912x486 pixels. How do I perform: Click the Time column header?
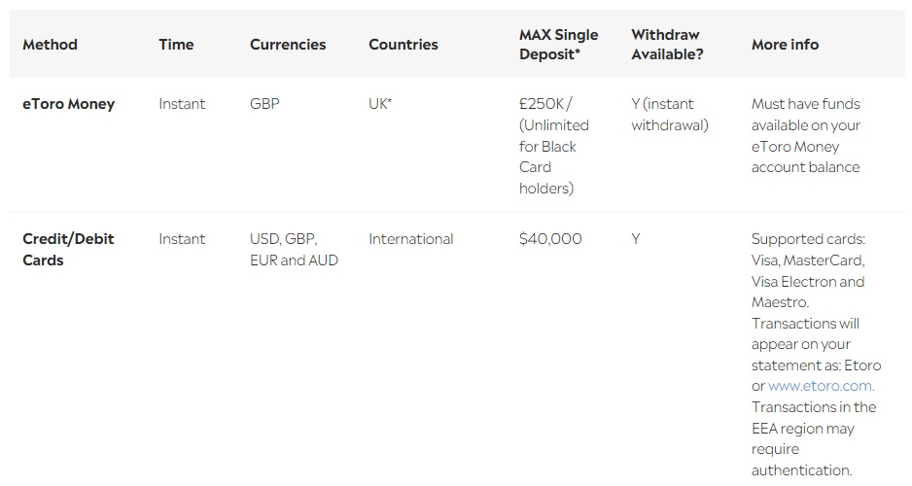tap(176, 45)
